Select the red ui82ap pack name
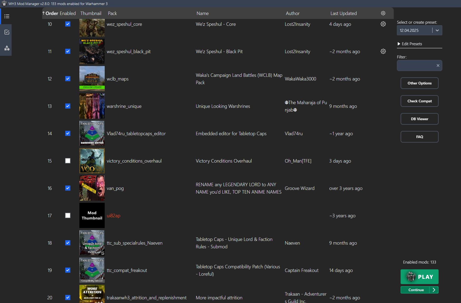Screen dimensions: 461x303 click(113, 216)
